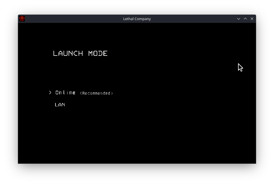This screenshot has height=185, width=274.
Task: Minimize the Lethal Company window
Action: (x=239, y=19)
